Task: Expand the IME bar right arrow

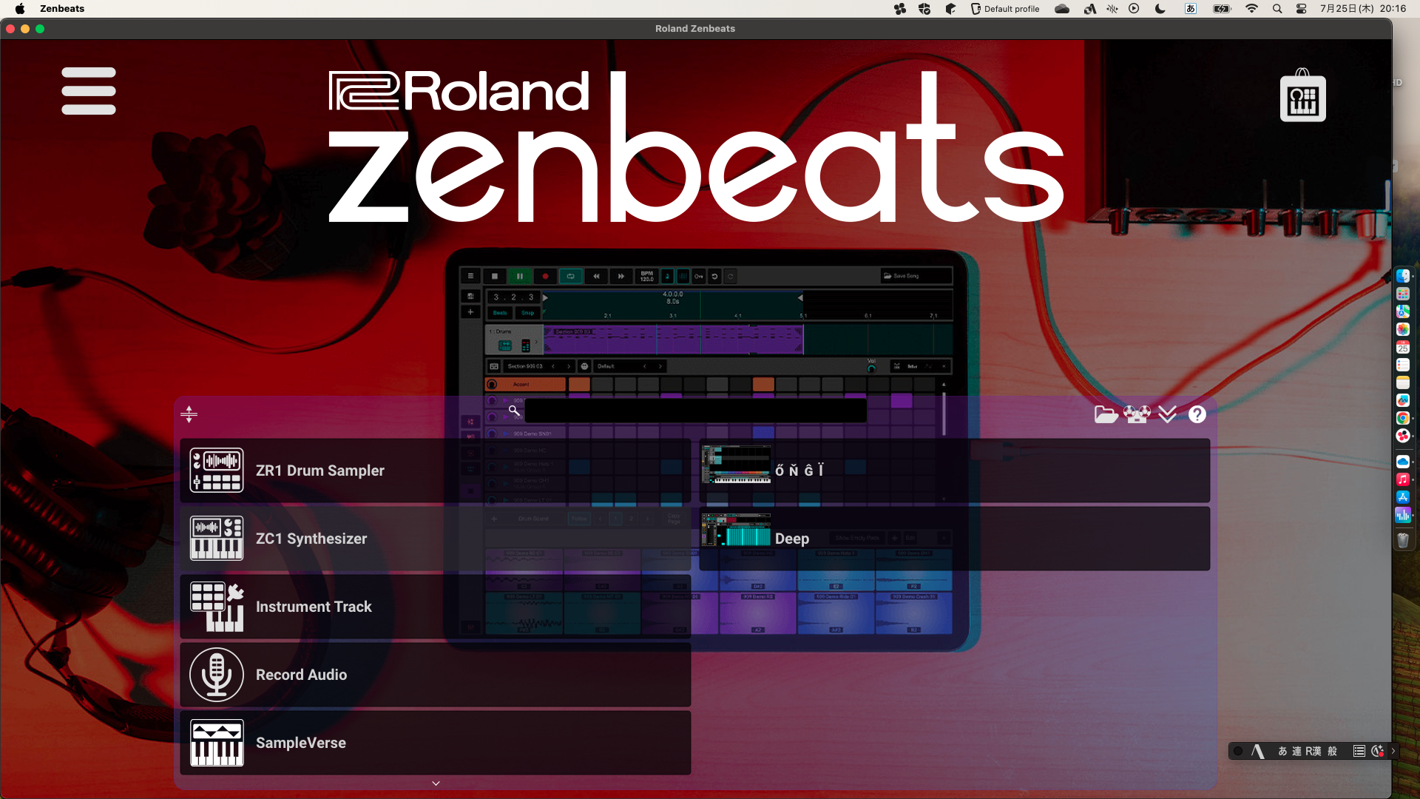Action: tap(1393, 751)
